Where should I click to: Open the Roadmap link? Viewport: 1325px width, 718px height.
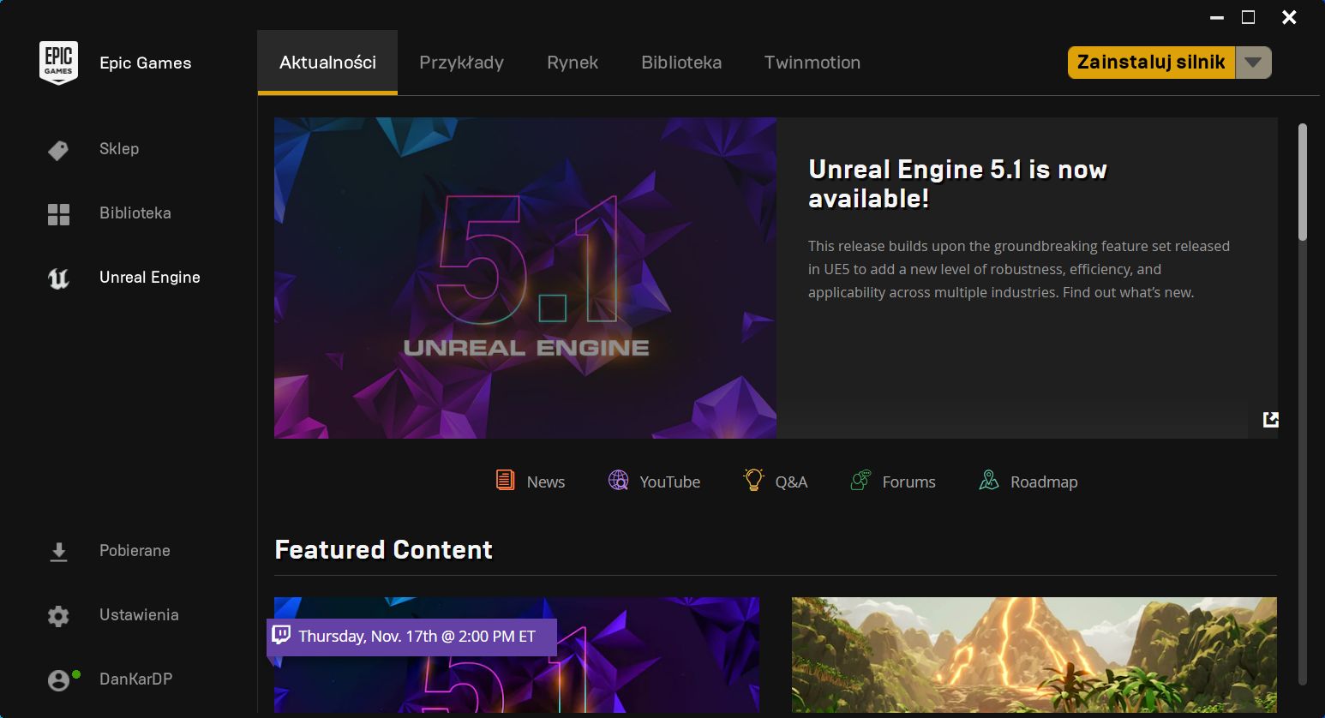(x=1044, y=482)
